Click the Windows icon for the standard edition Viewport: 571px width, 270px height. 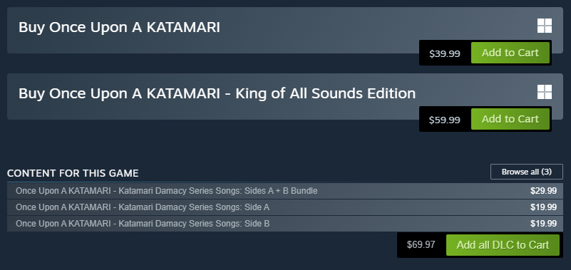[x=545, y=26]
